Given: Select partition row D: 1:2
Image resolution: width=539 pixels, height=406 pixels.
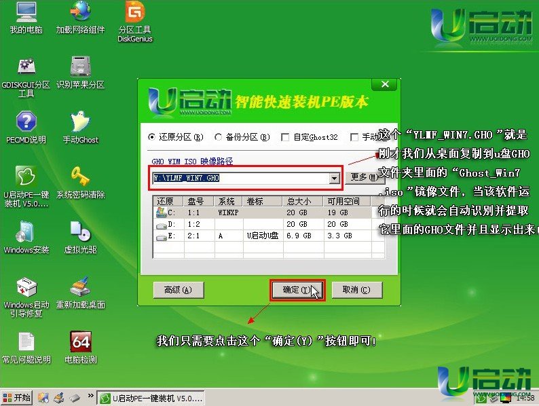Looking at the screenshot, I should [268, 224].
